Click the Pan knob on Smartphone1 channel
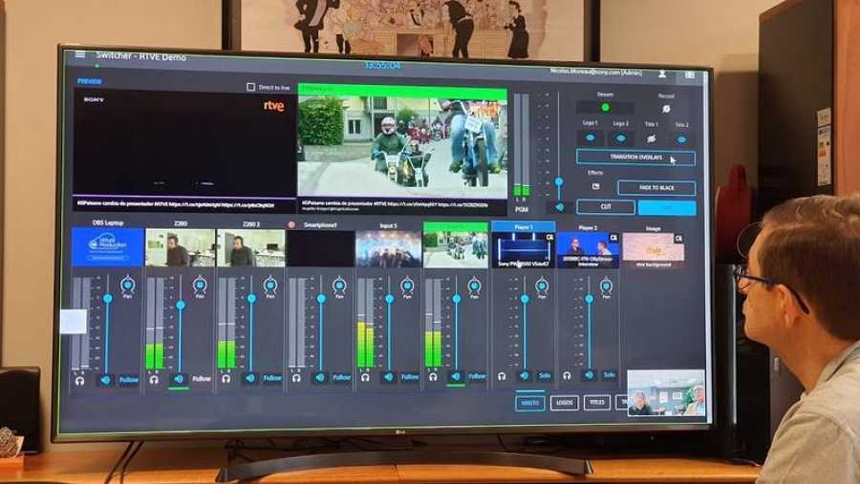 [x=339, y=285]
